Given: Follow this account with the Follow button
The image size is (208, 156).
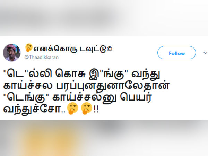Looking at the screenshot, I should [176, 53].
